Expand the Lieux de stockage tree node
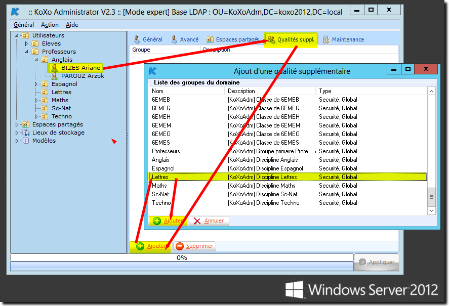449x306 pixels. tap(17, 133)
